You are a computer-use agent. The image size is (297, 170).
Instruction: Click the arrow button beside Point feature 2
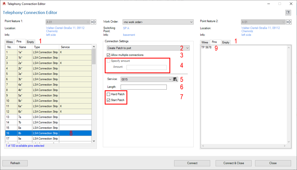tap(289, 22)
